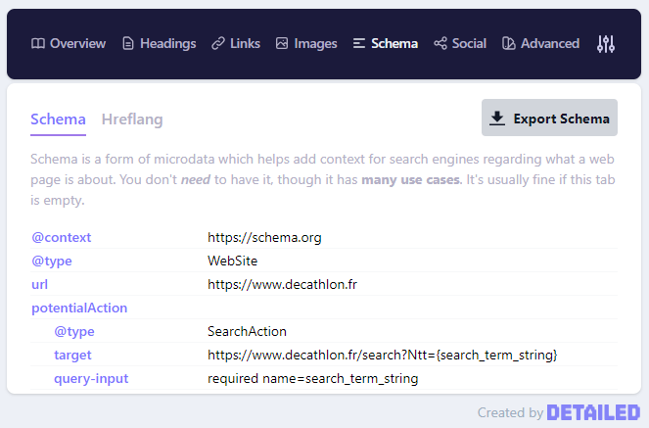Click the https://schema.org value
This screenshot has height=428, width=649.
264,238
